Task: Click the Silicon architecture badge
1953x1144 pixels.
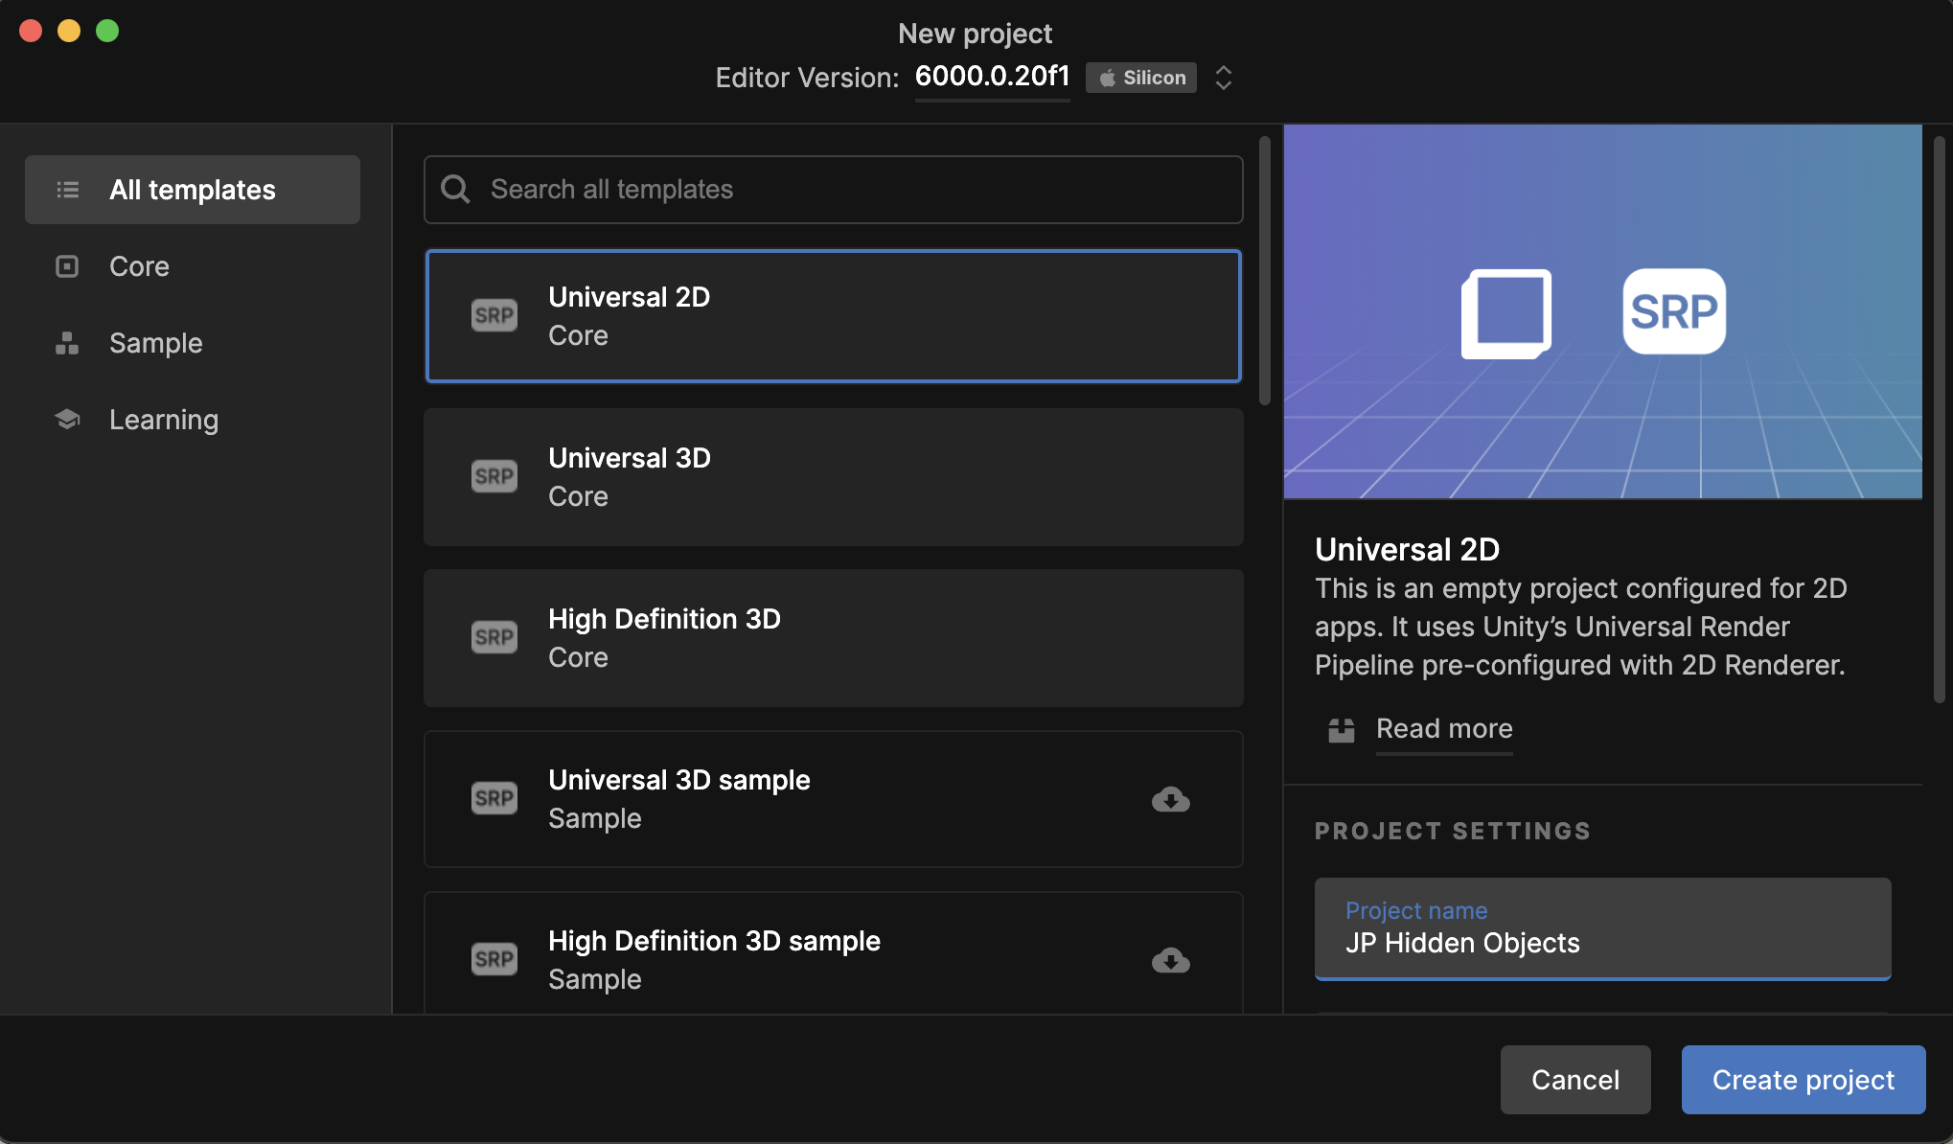Action: [x=1141, y=78]
